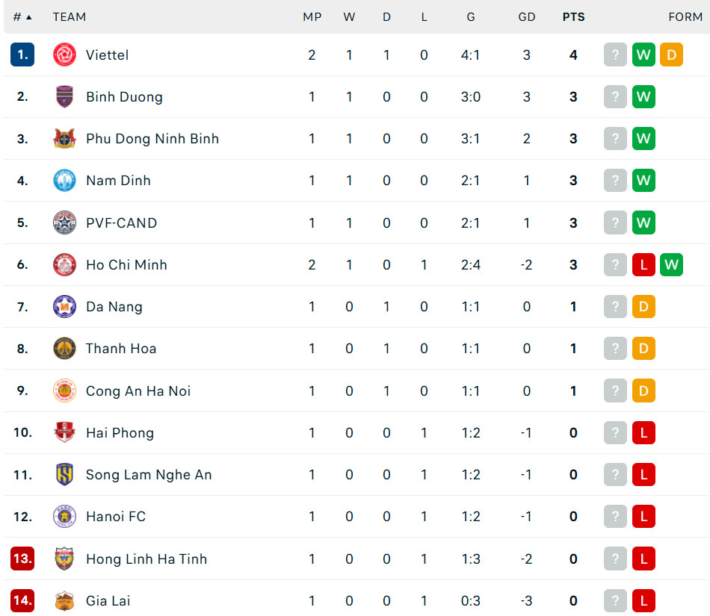710x616 pixels.
Task: Open the Hong Linh Ha Tinh team page
Action: 146,559
